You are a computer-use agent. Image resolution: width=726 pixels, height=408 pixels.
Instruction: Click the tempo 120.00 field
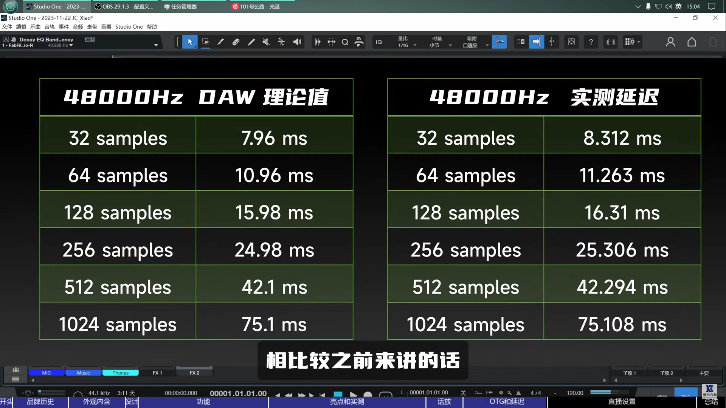pos(575,393)
